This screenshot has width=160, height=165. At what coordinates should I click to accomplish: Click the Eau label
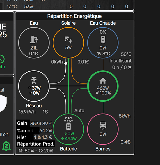pos(34,23)
